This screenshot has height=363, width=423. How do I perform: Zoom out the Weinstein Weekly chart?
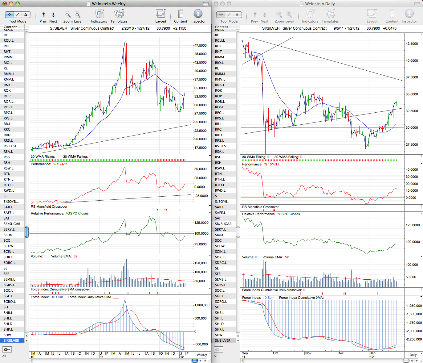[67, 14]
